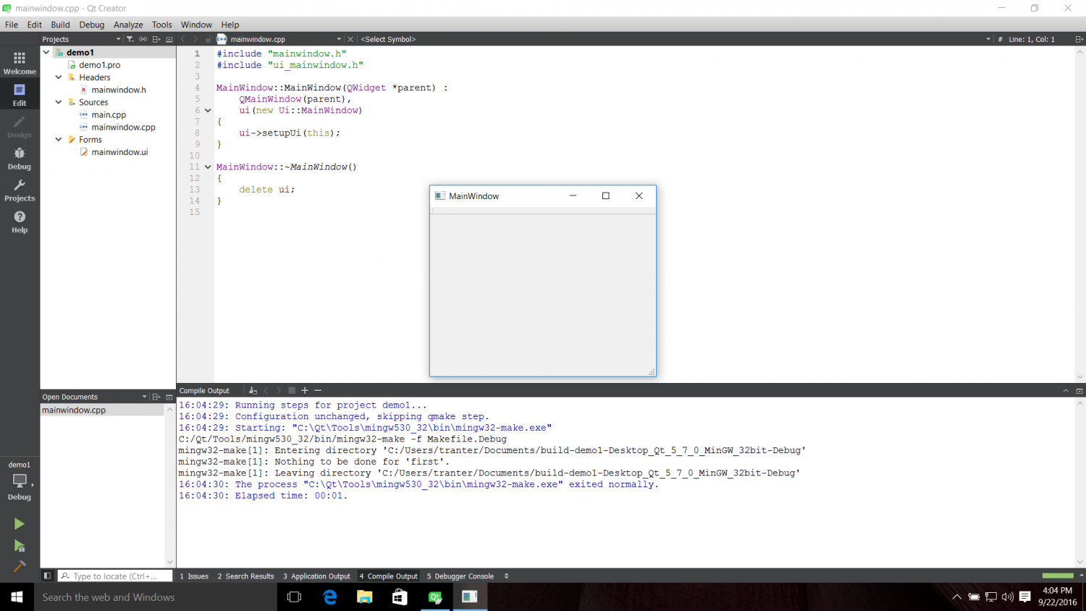Switch to Application Output tab
Screen dimensions: 1086x611
[316, 576]
